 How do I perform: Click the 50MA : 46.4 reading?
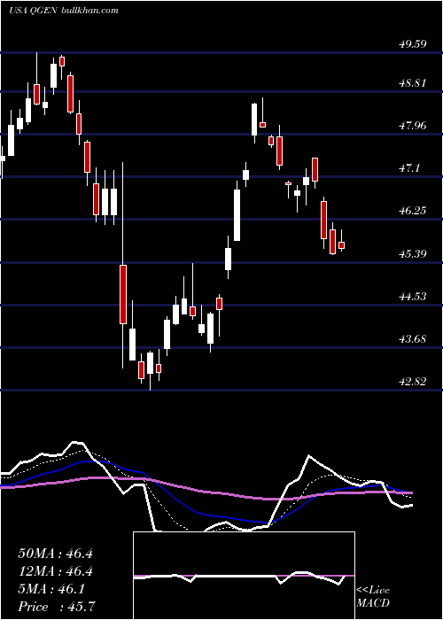(x=55, y=554)
